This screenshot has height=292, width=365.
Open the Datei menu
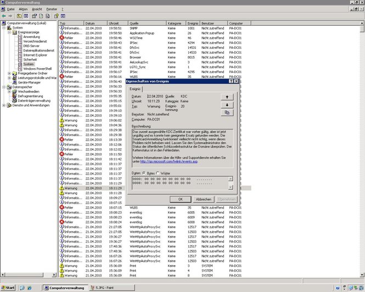[x=11, y=9]
